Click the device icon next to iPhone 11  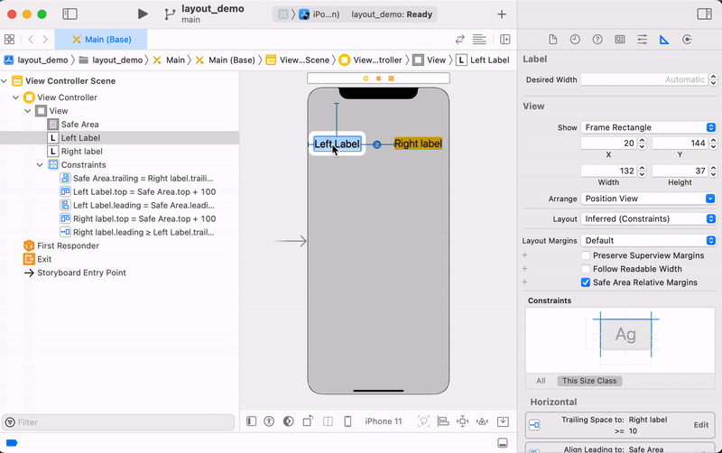click(x=347, y=421)
